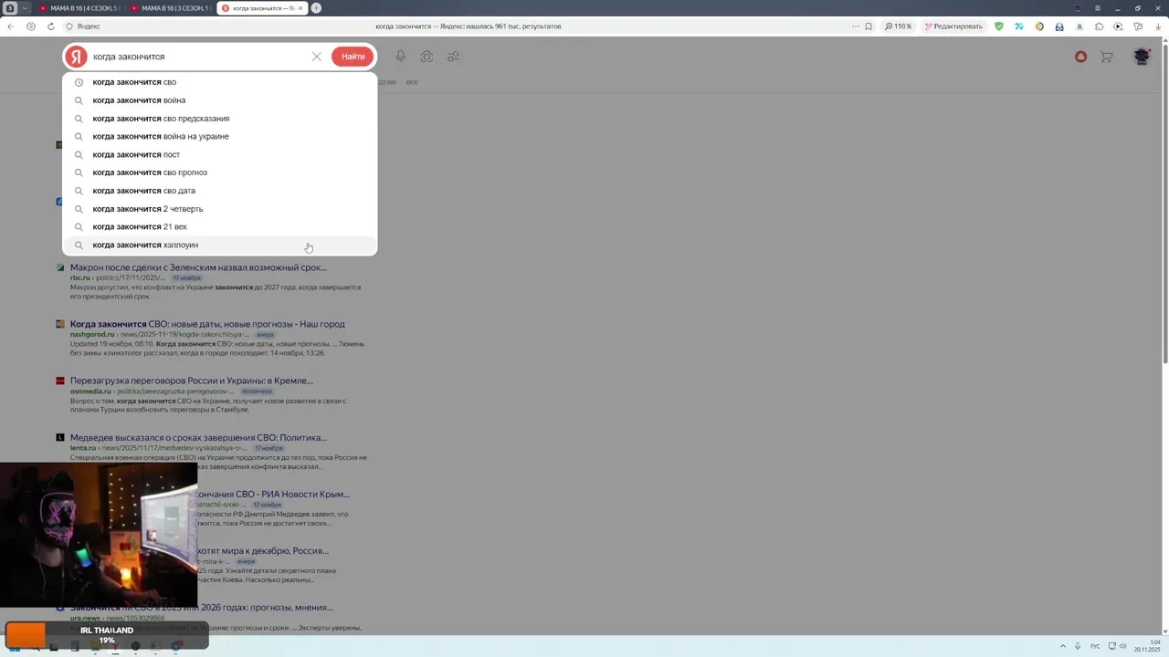Click the 110% zoom indicator
Screen dimensions: 1169x657
pyautogui.click(x=899, y=26)
